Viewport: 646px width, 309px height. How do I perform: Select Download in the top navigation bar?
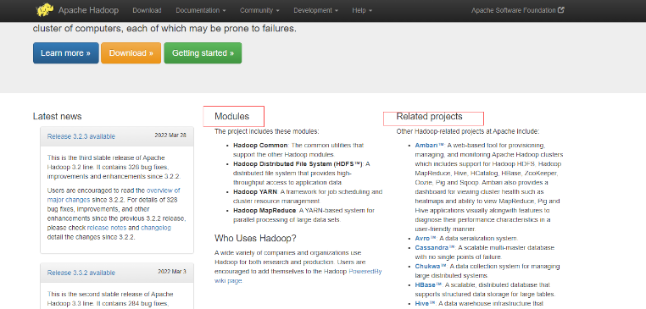coord(147,10)
